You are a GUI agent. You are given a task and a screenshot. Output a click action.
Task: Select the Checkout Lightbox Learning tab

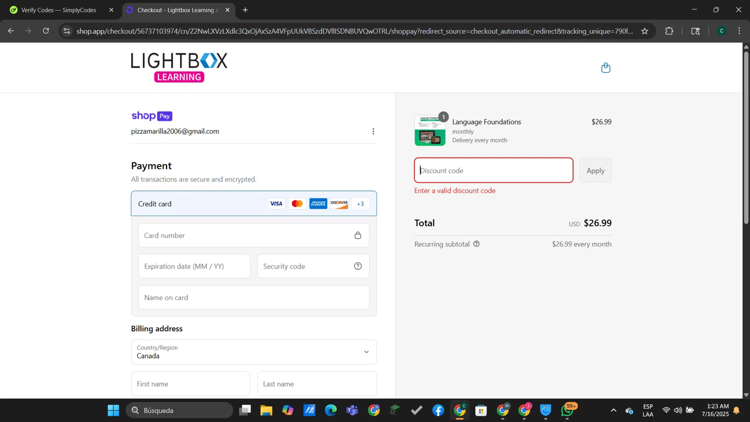(177, 10)
